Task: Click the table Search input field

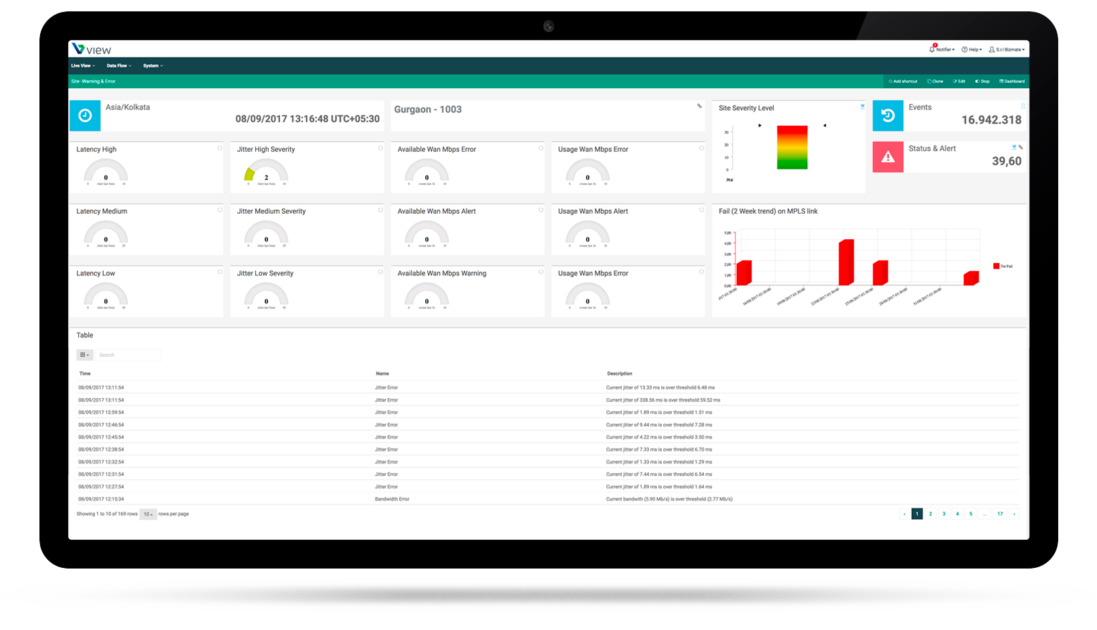Action: click(x=128, y=355)
